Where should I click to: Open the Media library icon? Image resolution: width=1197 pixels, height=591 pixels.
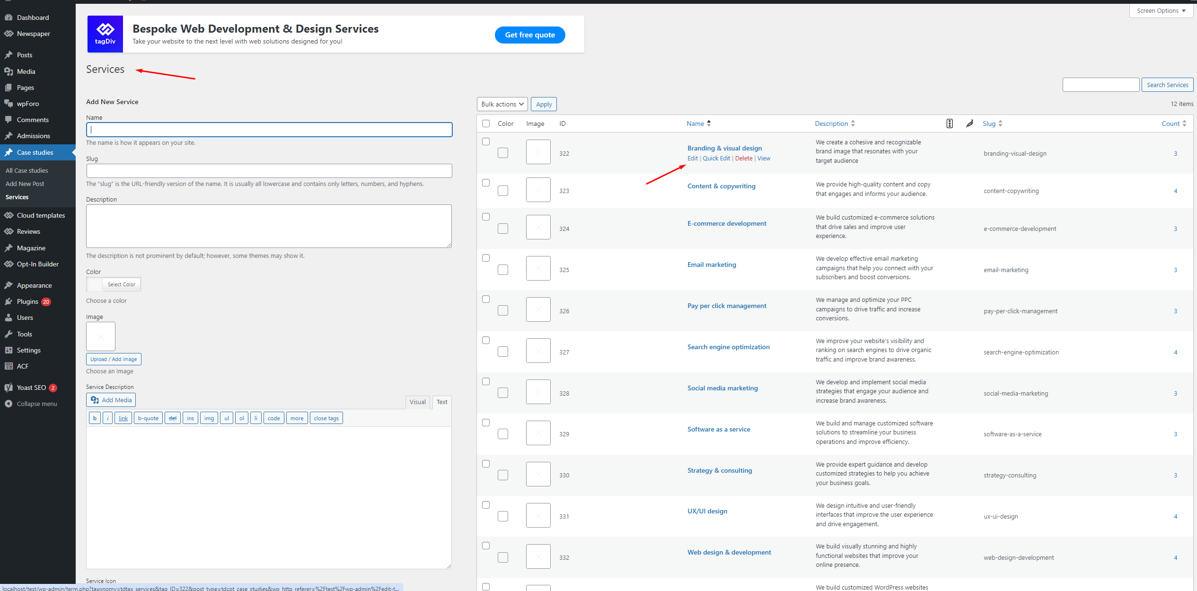[9, 71]
